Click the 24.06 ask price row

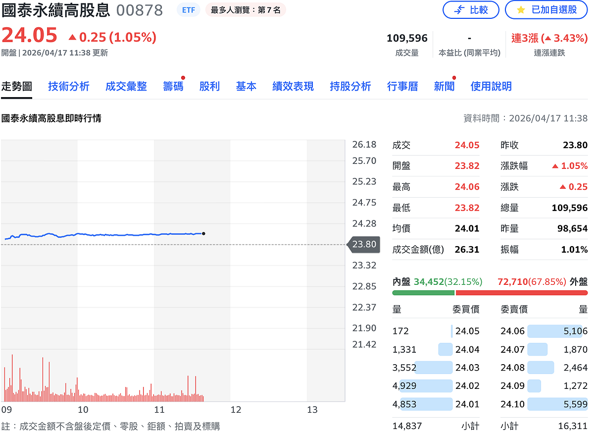click(x=544, y=331)
